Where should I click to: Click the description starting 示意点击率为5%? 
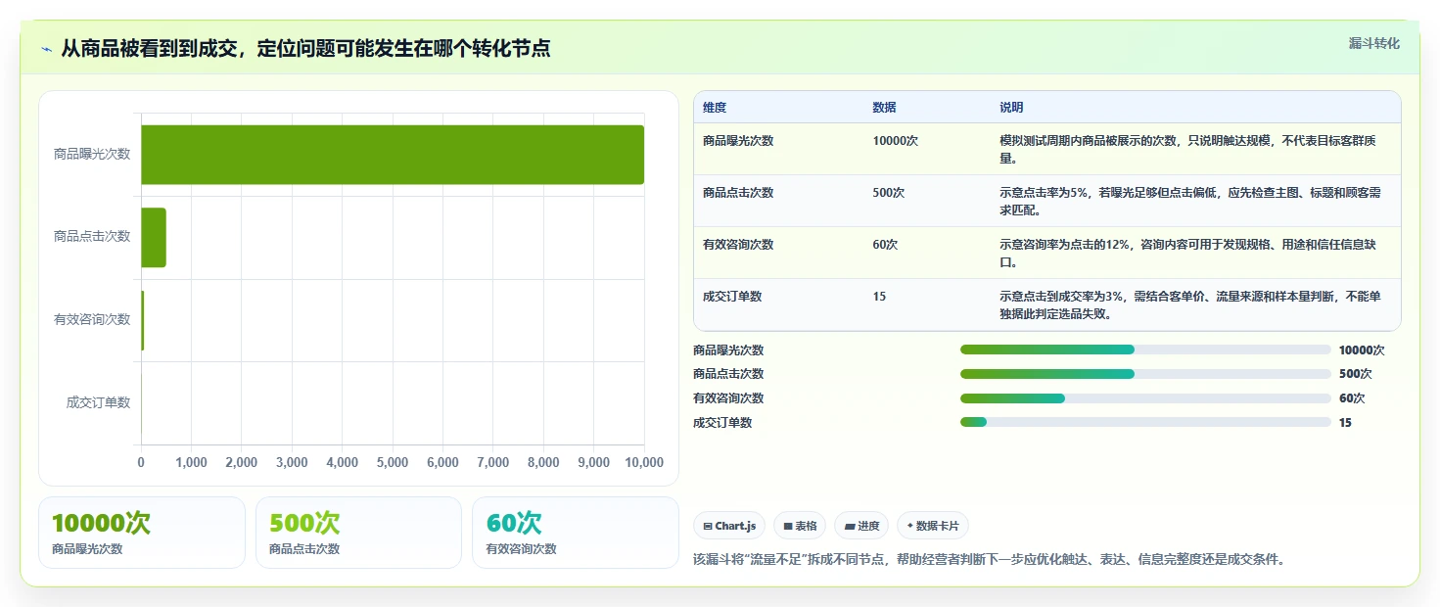[1190, 202]
